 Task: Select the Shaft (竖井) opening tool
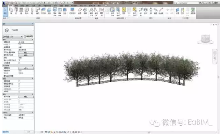click(x=145, y=11)
